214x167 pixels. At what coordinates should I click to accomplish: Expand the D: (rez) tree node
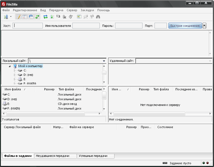(x=15, y=75)
